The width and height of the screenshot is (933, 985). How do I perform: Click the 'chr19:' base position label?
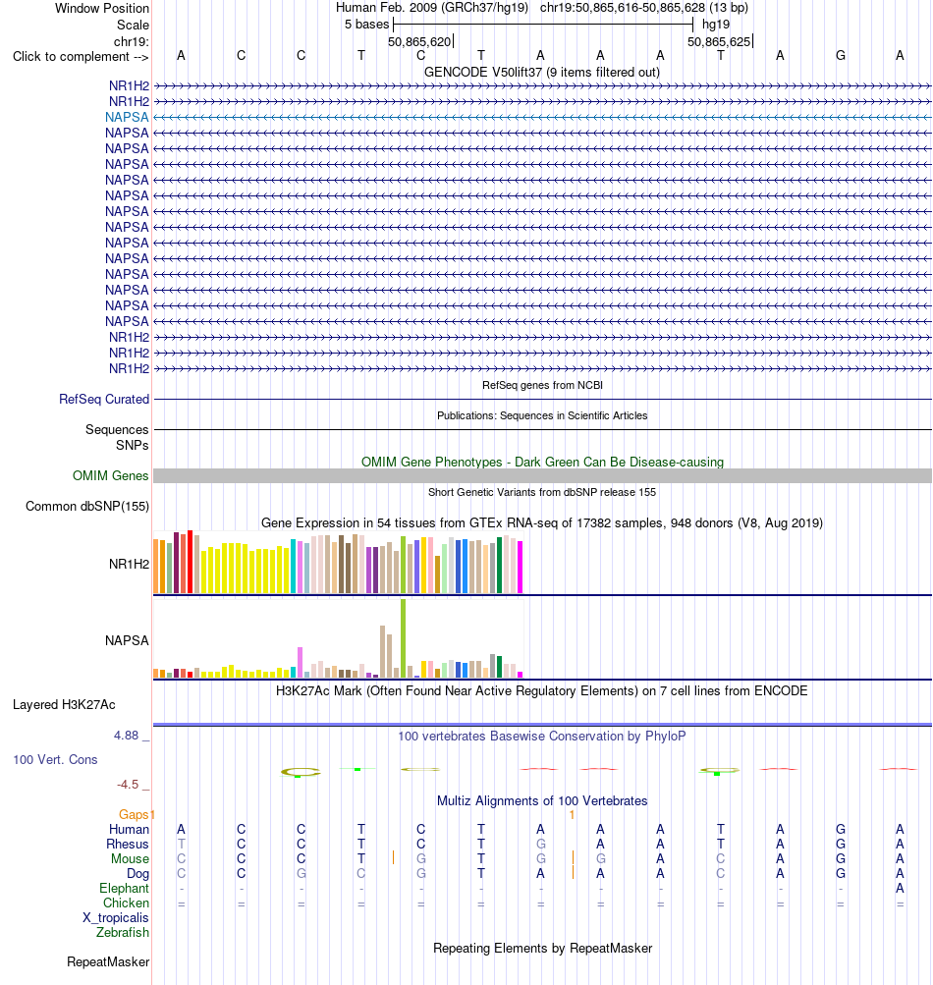point(132,42)
